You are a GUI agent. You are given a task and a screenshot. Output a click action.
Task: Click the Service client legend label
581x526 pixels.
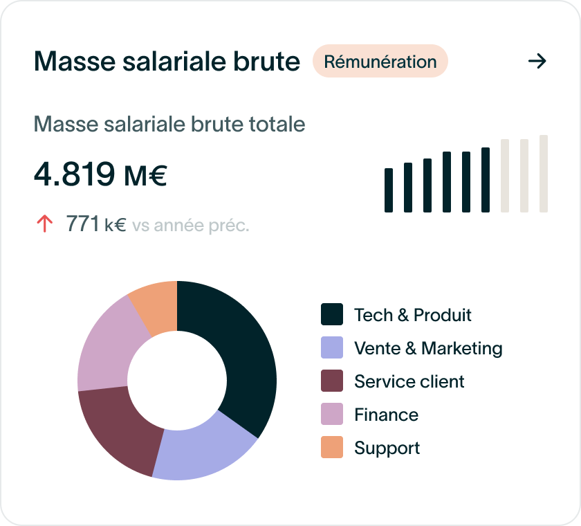pyautogui.click(x=409, y=381)
